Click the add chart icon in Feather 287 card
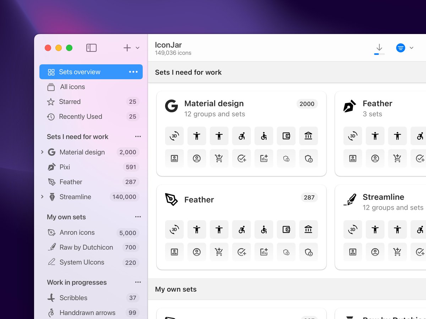426x319 pixels. [x=264, y=252]
